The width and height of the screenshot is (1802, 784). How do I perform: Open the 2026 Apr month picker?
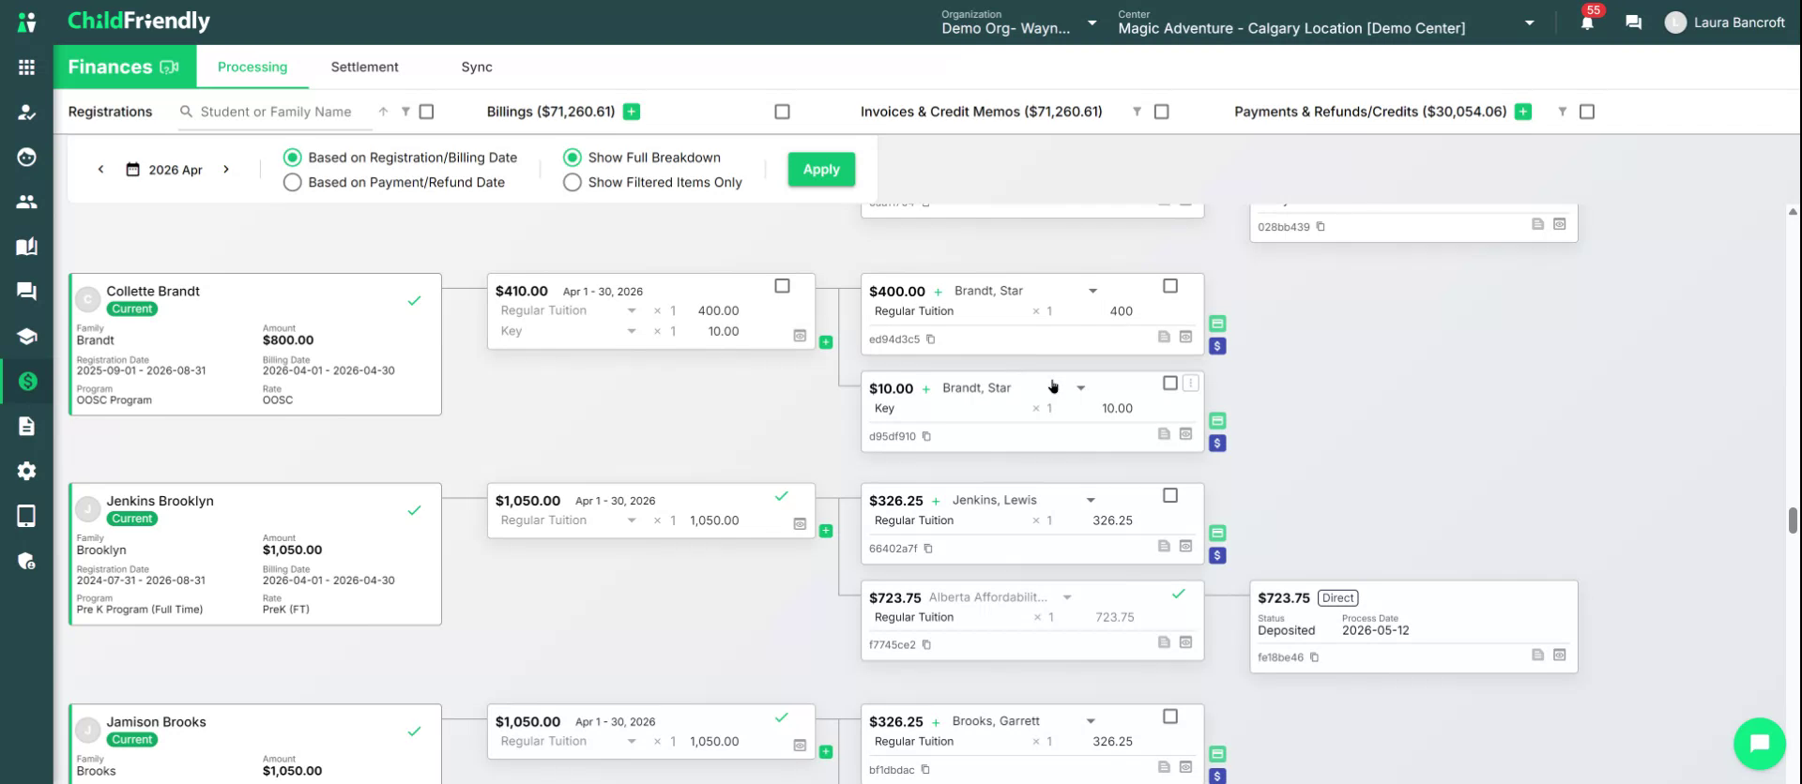(164, 170)
